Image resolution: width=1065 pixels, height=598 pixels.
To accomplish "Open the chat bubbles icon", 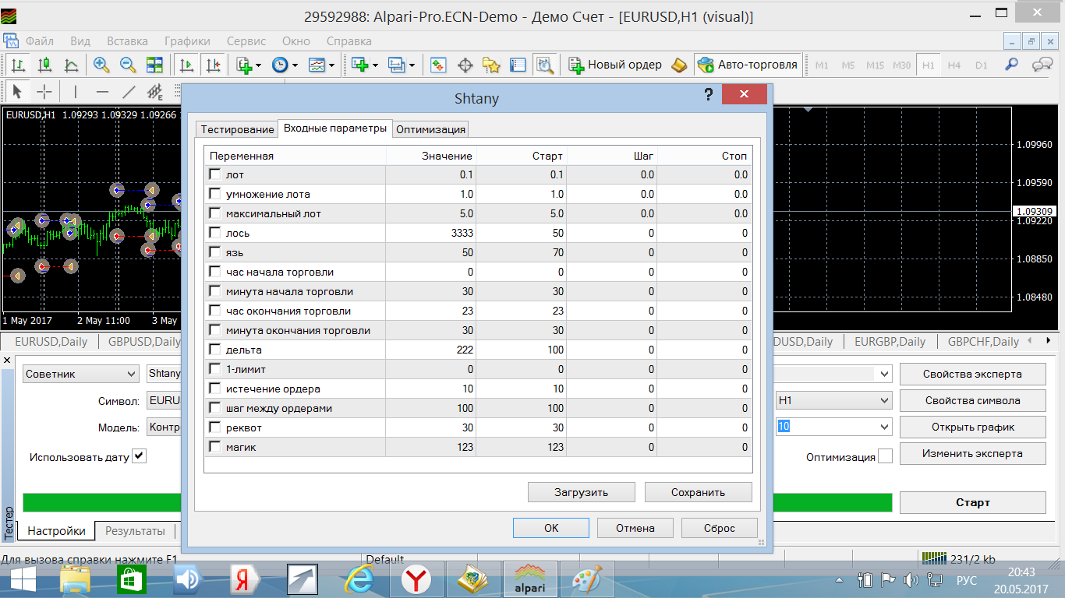I will coord(1042,65).
